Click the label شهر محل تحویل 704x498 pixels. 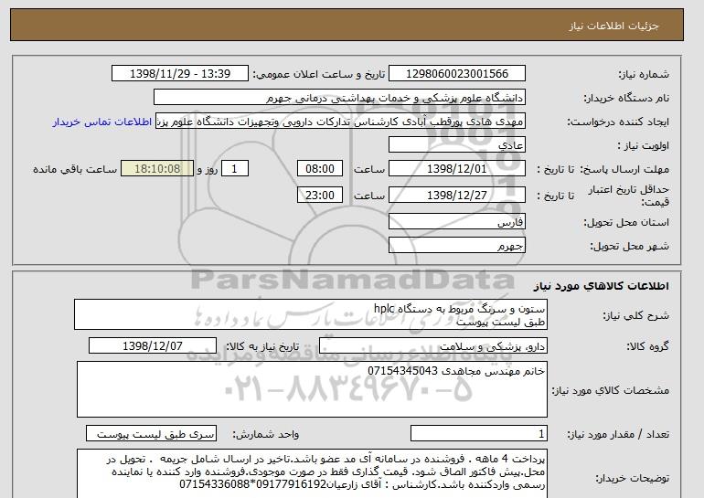(629, 246)
